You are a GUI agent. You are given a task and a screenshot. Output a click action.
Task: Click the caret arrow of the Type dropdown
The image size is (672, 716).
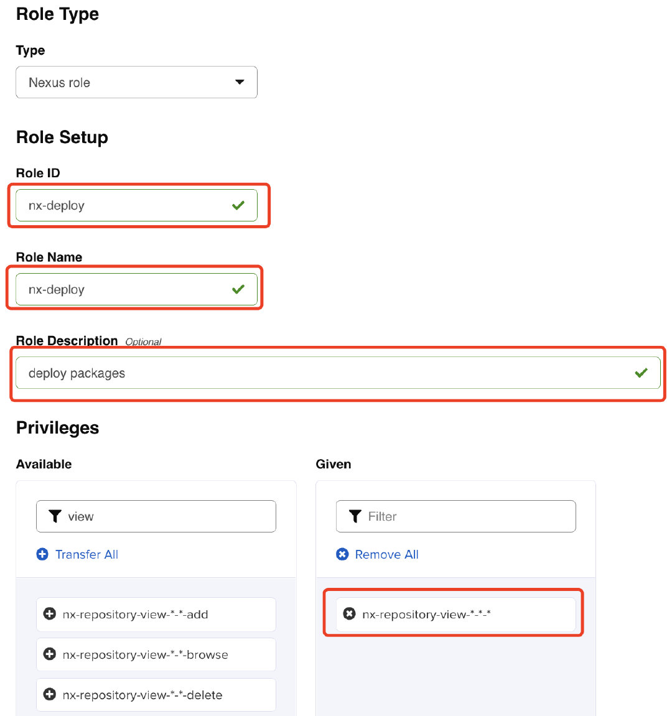tap(240, 82)
